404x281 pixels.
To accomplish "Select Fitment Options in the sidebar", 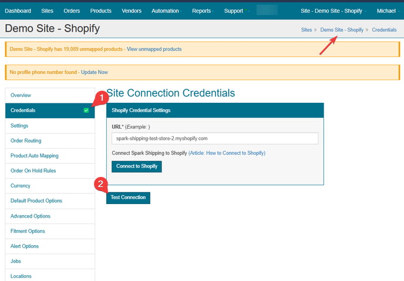I will point(28,231).
